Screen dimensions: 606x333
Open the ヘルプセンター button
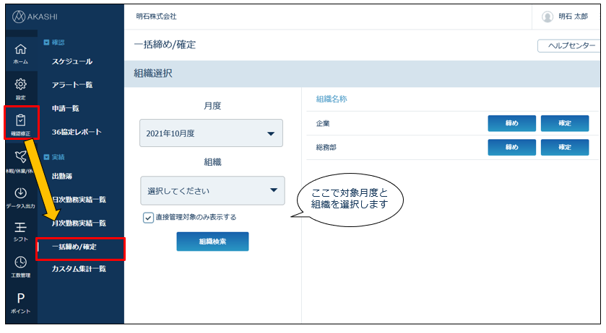[x=569, y=45]
